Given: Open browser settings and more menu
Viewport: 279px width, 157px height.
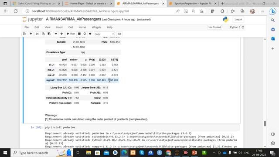Looking at the screenshot, I should coord(262,11).
